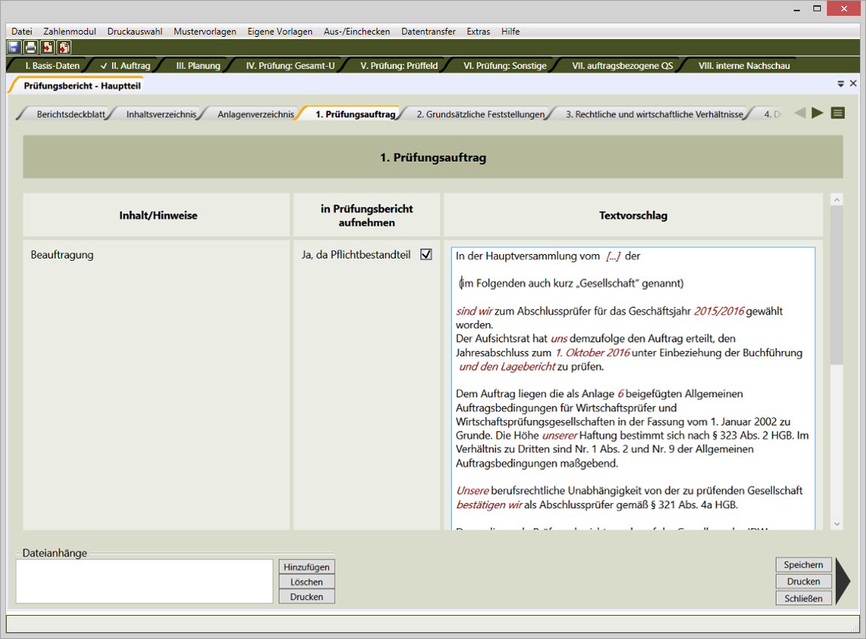Viewport: 866px width, 639px height.
Task: Click the single-document red arrow toolbar icon
Action: (47, 47)
